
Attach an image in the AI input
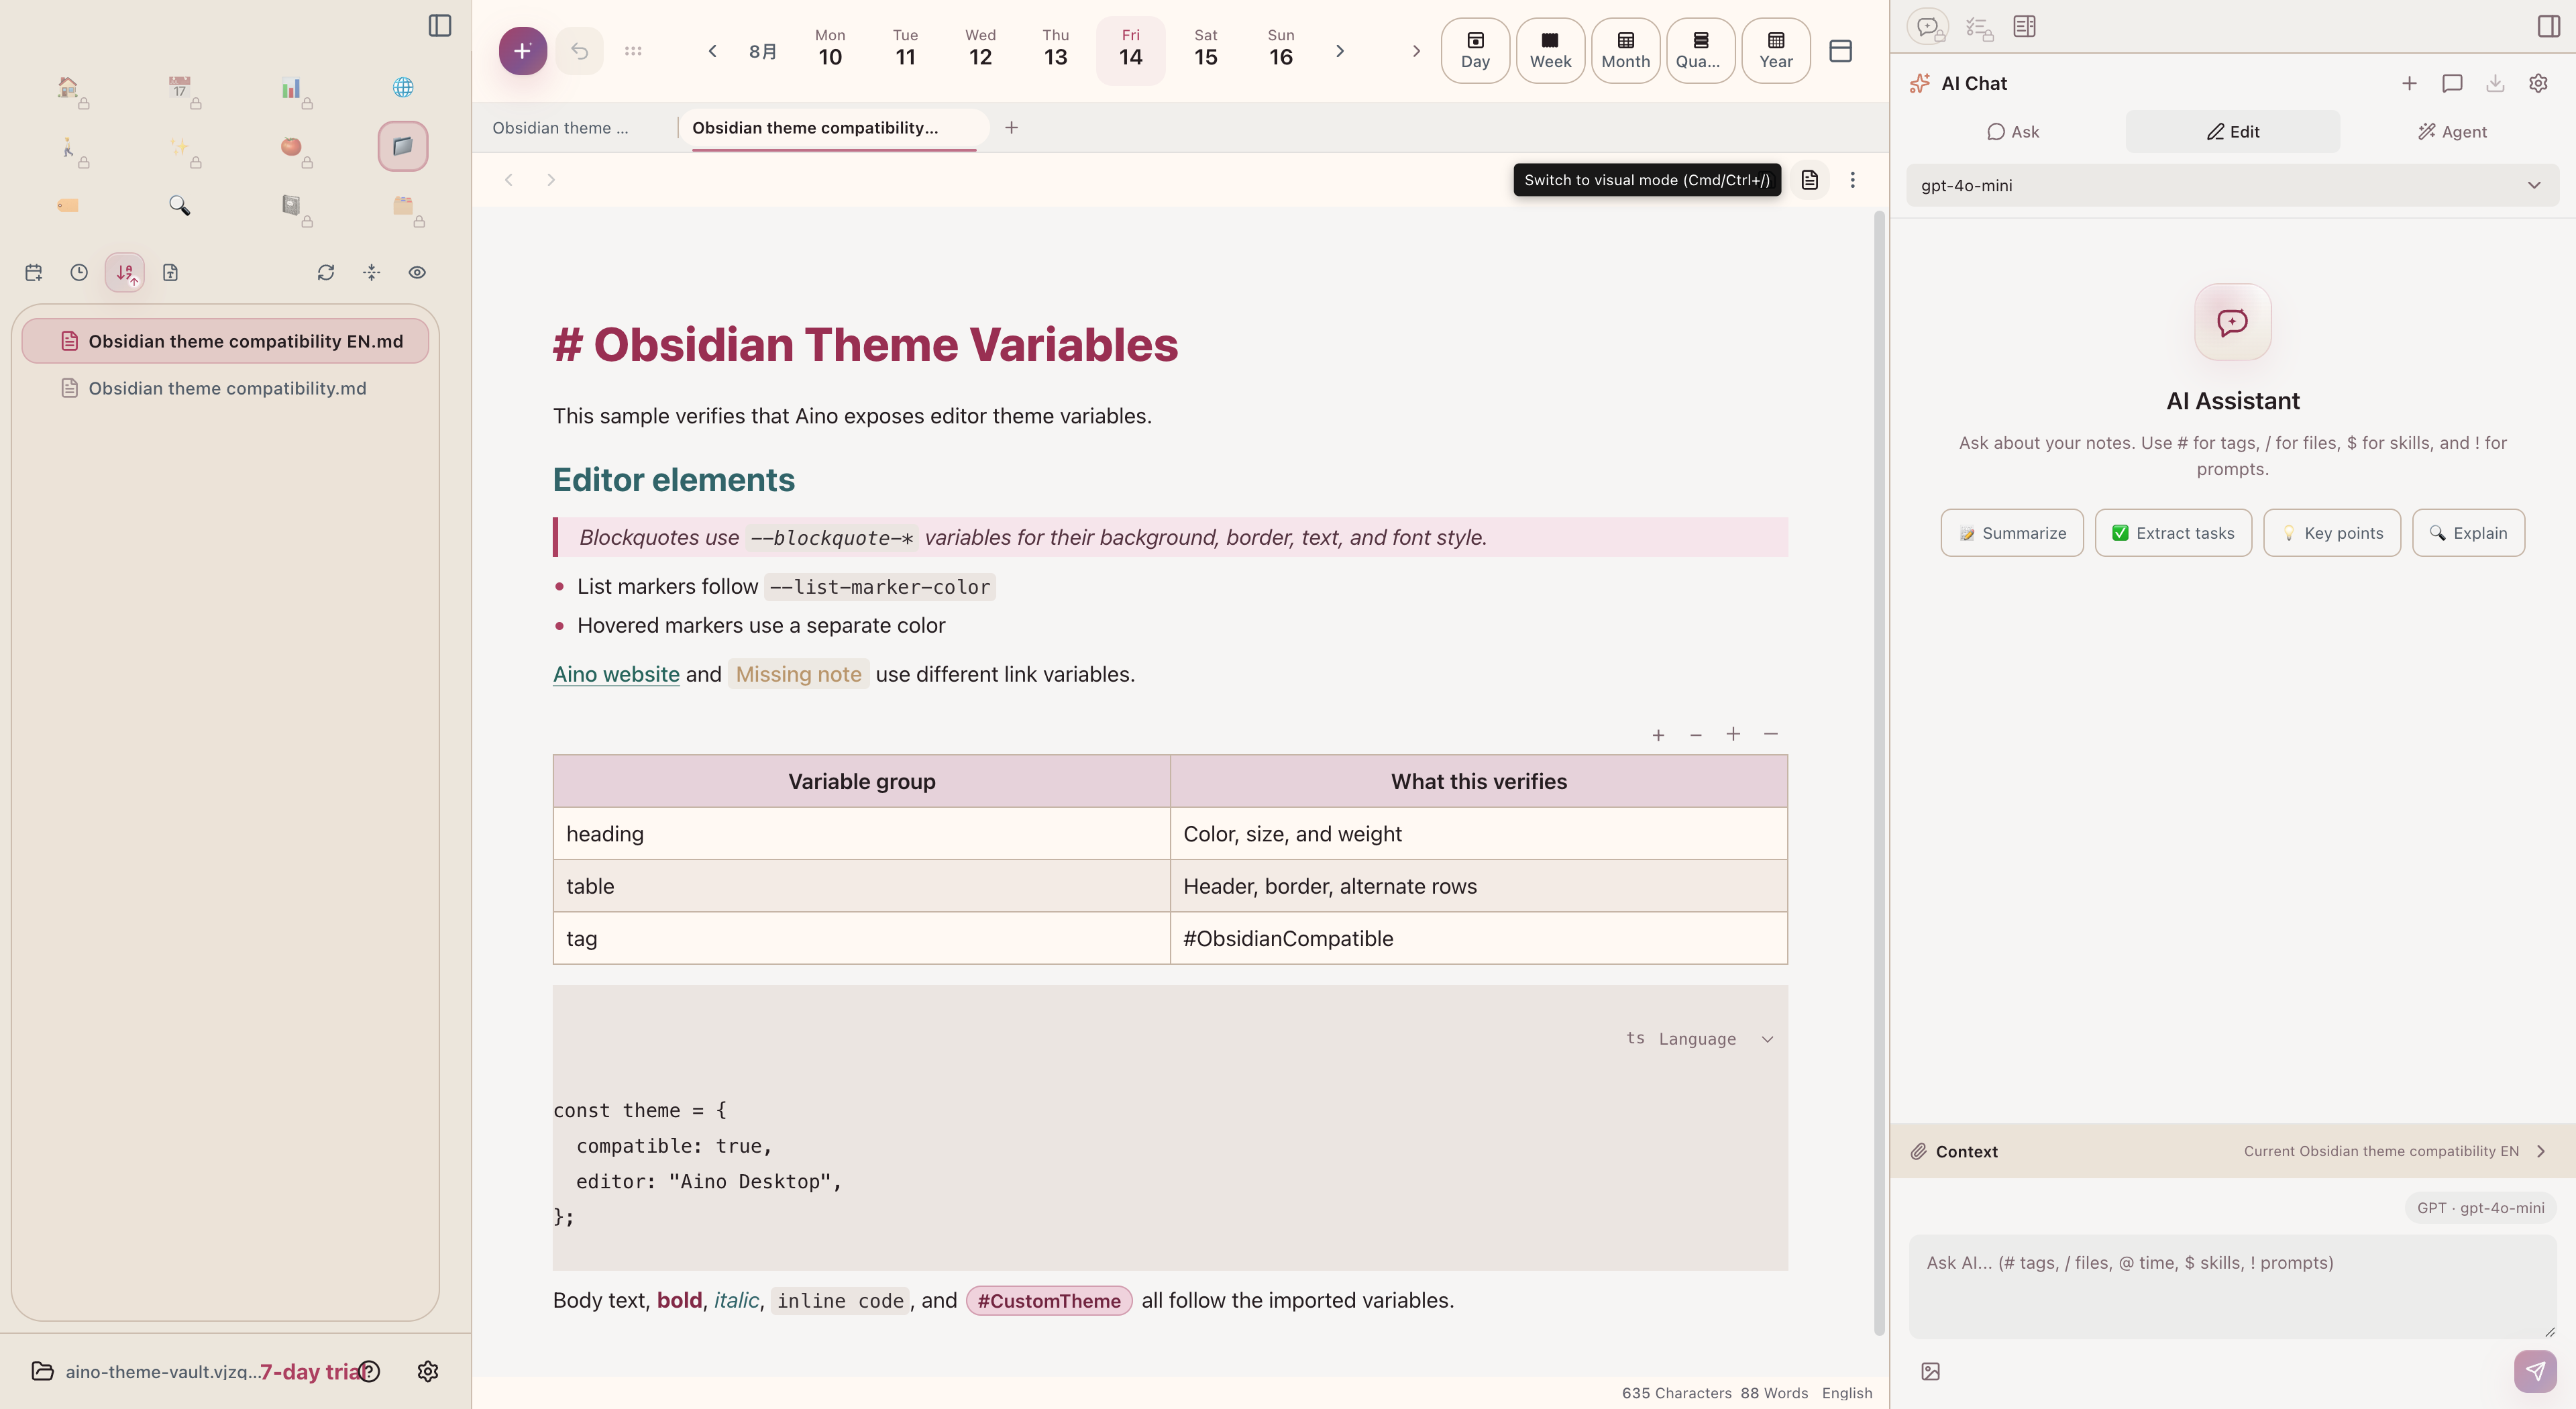coord(1931,1371)
